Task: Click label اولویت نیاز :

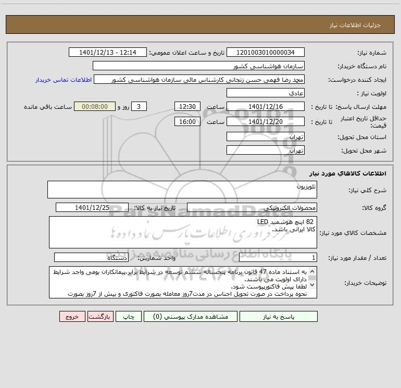Action: click(x=372, y=93)
